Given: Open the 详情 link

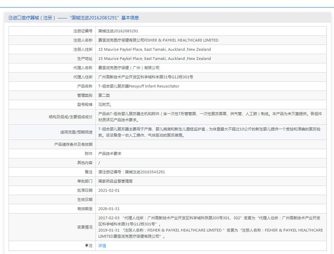Looking at the screenshot, I should pos(102,245).
